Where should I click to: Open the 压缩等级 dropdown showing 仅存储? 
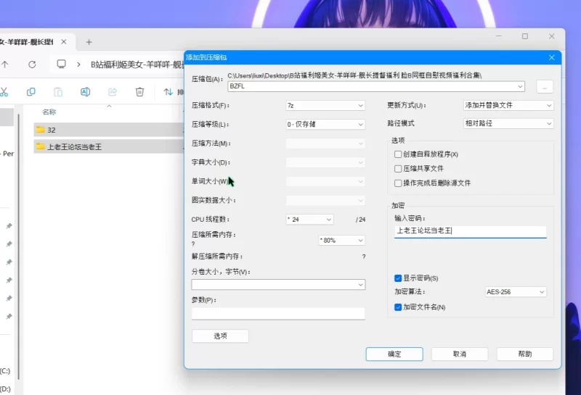point(325,124)
